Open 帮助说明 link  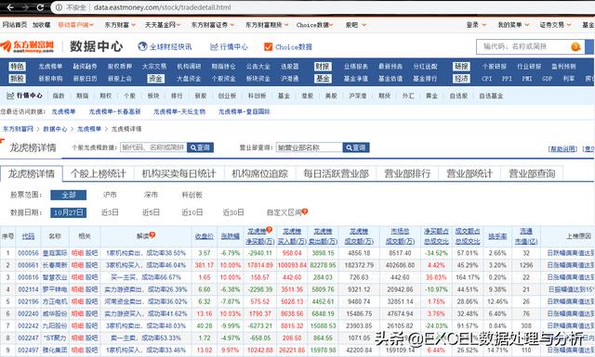coord(563,148)
